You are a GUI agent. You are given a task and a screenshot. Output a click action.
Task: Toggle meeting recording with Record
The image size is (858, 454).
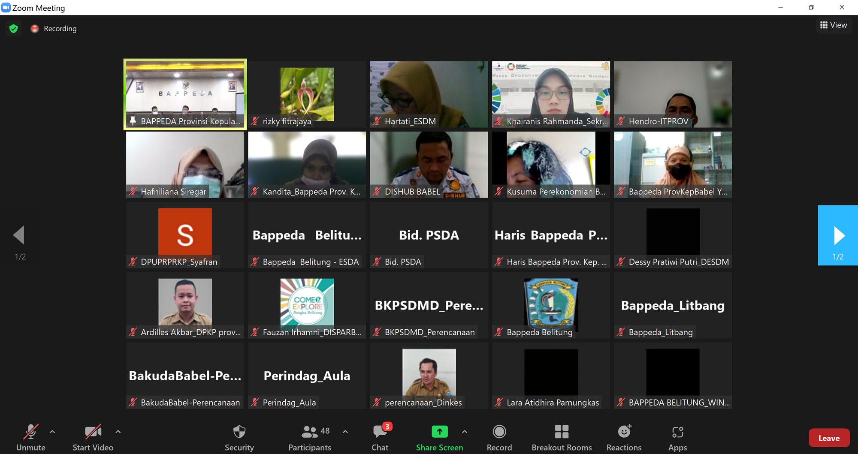click(499, 437)
